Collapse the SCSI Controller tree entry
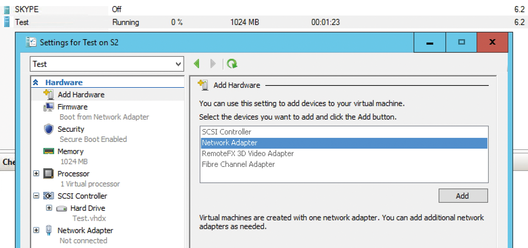528x248 pixels. (x=36, y=196)
